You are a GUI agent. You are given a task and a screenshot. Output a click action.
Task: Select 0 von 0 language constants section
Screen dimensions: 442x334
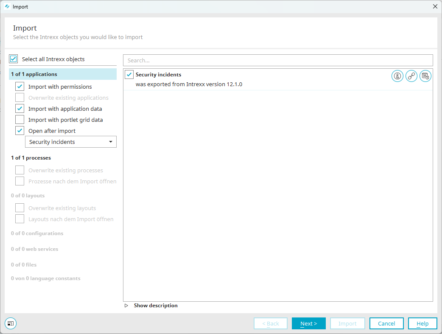pyautogui.click(x=46, y=278)
